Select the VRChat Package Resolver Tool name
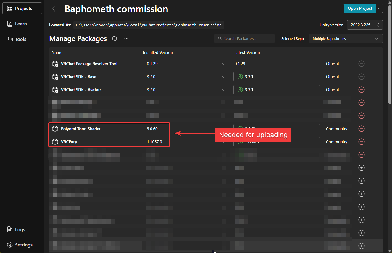The width and height of the screenshot is (392, 253). click(89, 64)
